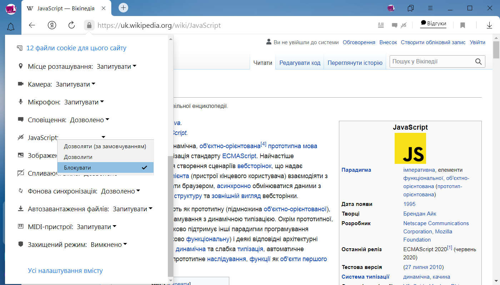Open the downloads arrow icon
Image resolution: width=500 pixels, height=285 pixels.
click(489, 25)
